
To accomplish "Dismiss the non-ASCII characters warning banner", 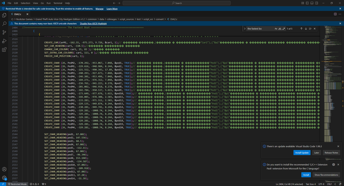I will [340, 23].
